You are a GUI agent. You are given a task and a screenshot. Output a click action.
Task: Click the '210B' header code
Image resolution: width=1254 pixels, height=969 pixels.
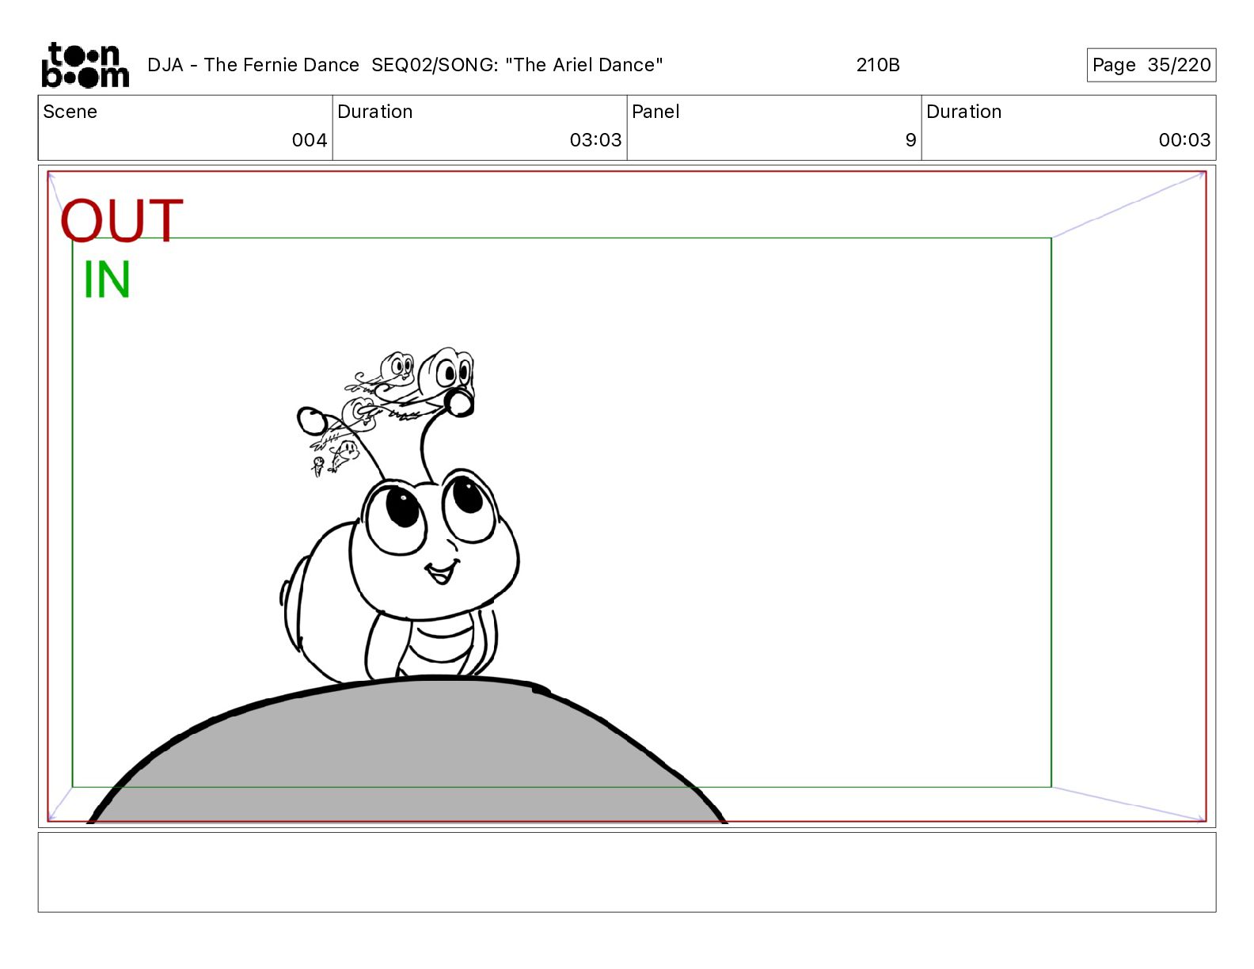point(878,65)
